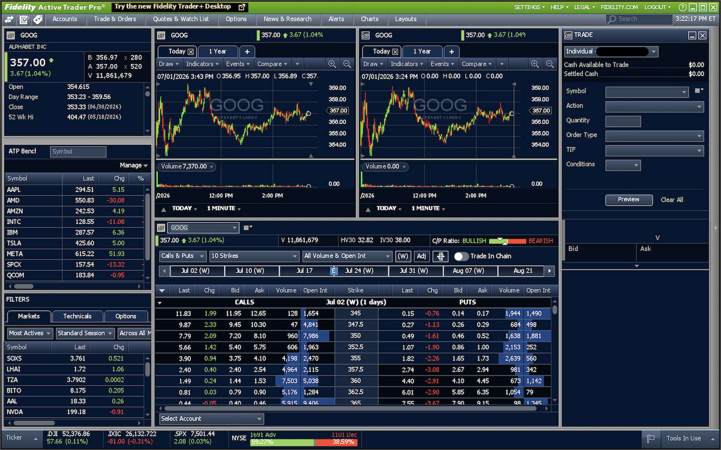Open the SETTINGS menu in the title bar

(529, 7)
